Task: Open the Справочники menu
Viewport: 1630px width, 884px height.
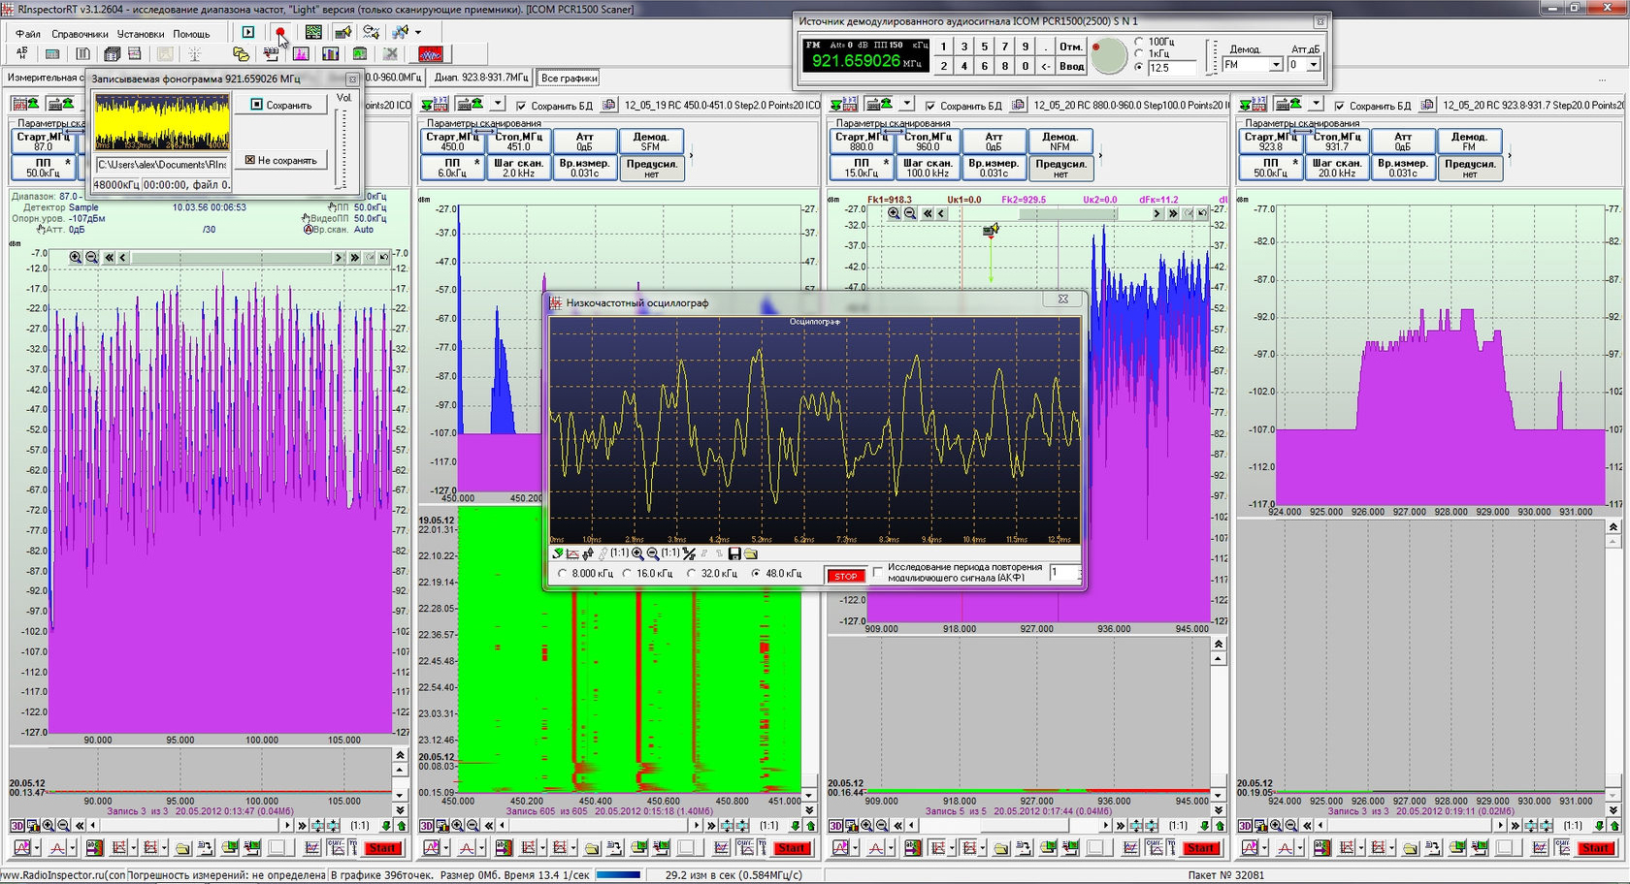Action: [x=80, y=34]
